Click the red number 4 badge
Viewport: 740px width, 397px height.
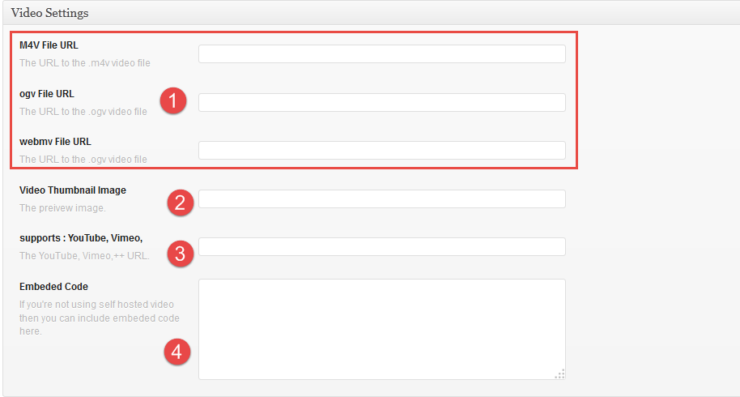[x=177, y=352]
